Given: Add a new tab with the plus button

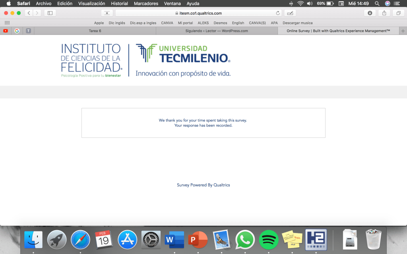Looking at the screenshot, I should point(403,31).
